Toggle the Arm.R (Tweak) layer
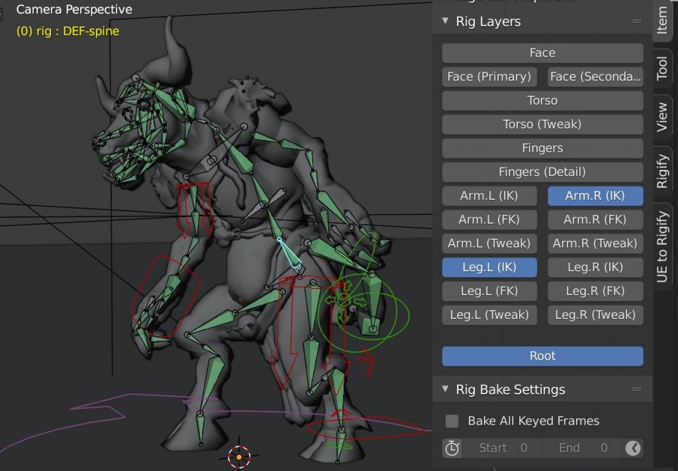The image size is (678, 471). click(x=595, y=243)
